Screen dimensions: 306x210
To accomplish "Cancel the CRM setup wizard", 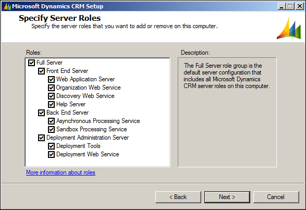I will pos(276,197).
